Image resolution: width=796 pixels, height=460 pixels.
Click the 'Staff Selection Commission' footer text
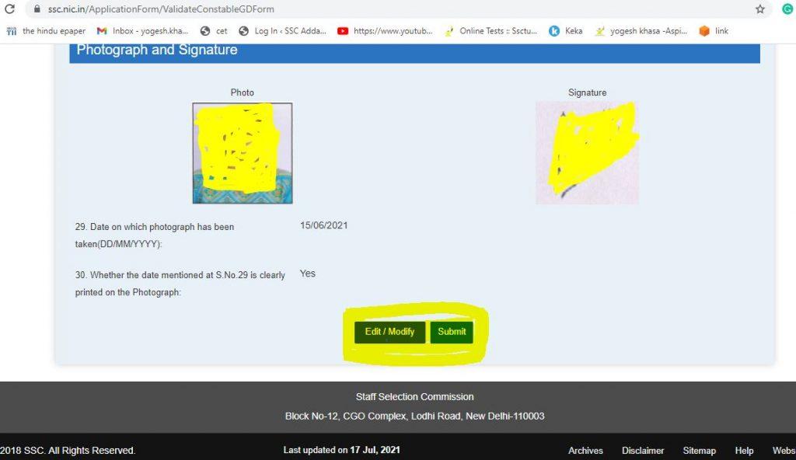click(x=415, y=397)
